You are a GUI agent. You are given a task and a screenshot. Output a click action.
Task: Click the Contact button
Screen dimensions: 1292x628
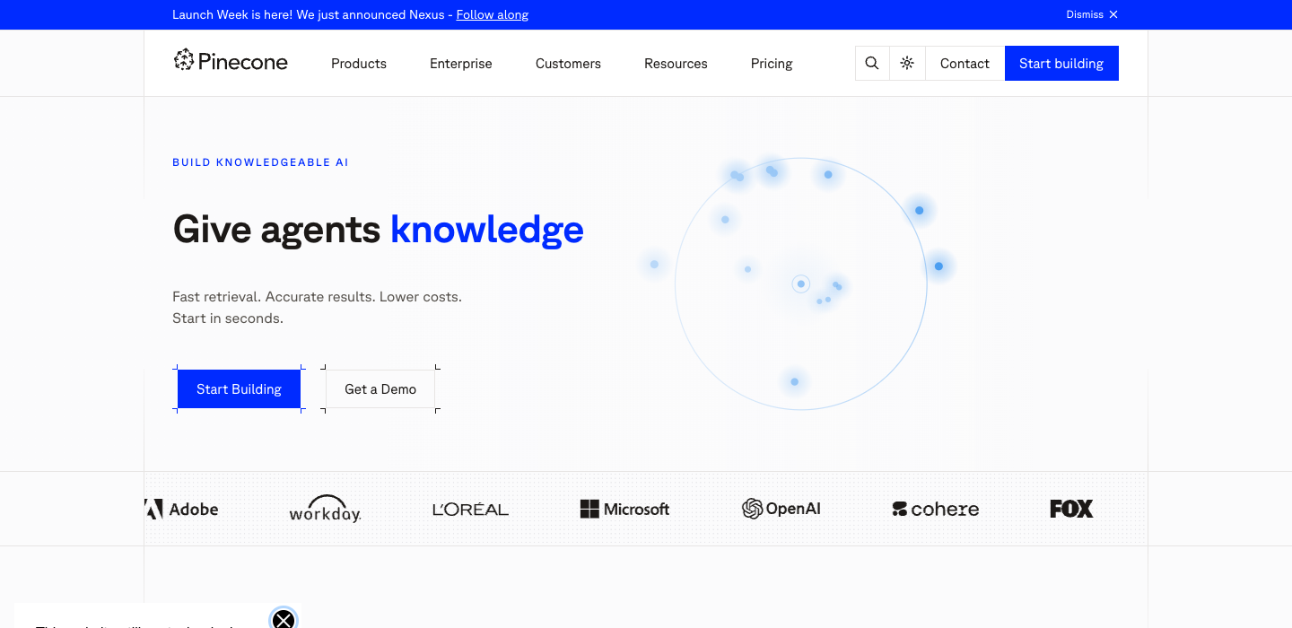965,63
